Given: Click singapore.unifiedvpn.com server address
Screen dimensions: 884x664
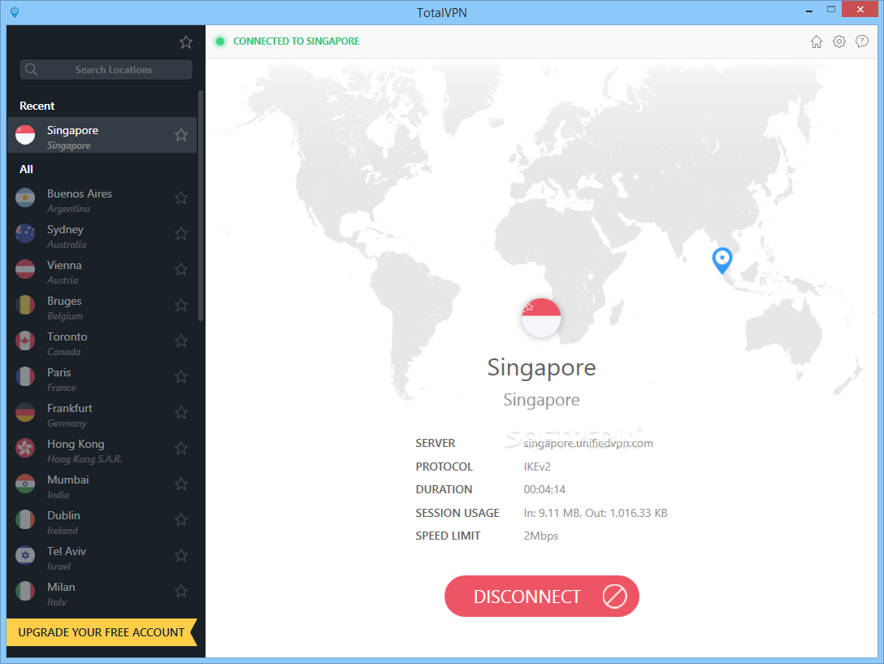Looking at the screenshot, I should 588,444.
